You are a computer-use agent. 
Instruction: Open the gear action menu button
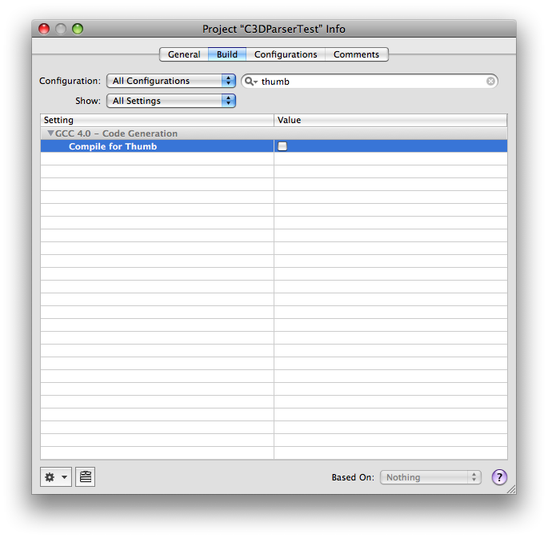56,476
